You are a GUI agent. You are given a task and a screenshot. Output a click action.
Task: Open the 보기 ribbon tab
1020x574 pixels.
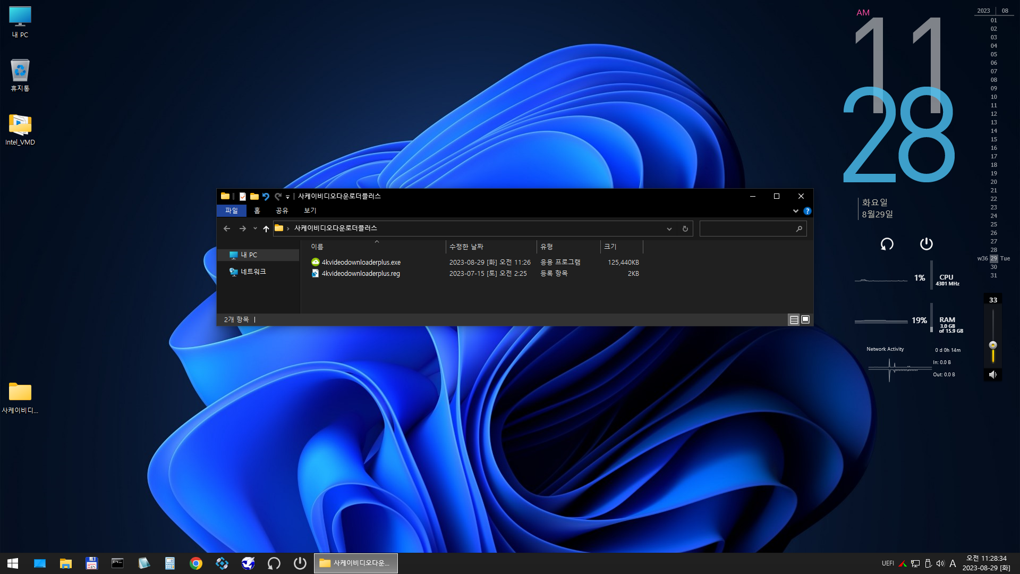(x=310, y=210)
